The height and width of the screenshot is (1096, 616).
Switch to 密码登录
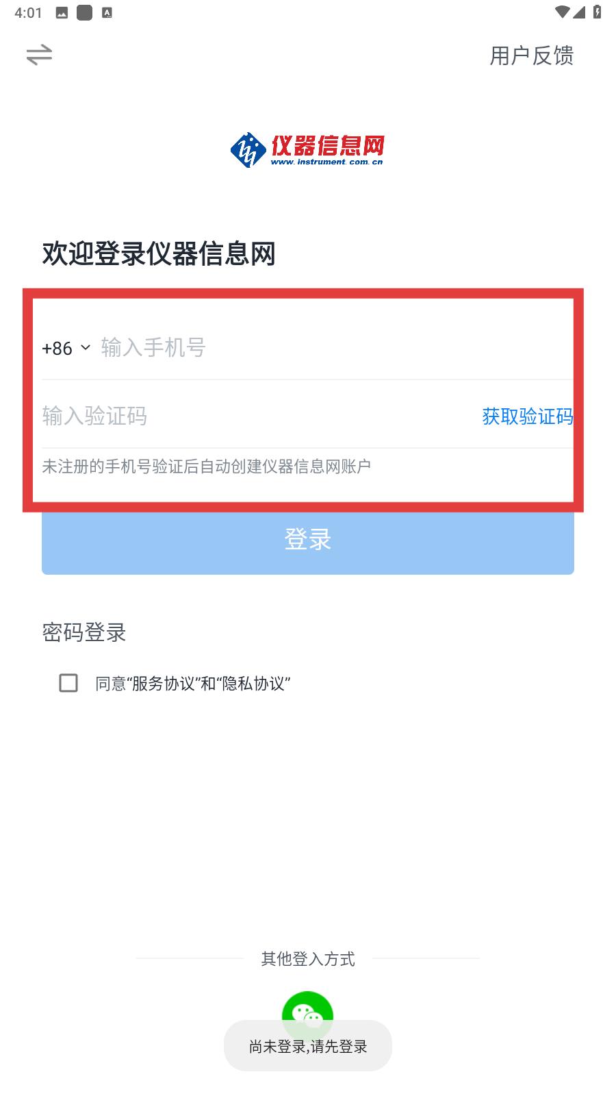(x=84, y=632)
